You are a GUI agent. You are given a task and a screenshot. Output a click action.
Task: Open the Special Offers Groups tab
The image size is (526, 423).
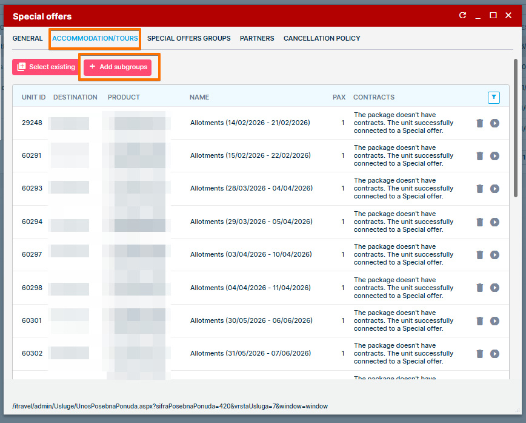point(188,38)
